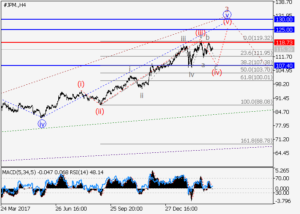Select Fibonacci level 50.0(103.70)
Image resolution: width=300 pixels, height=214 pixels.
(x=256, y=69)
